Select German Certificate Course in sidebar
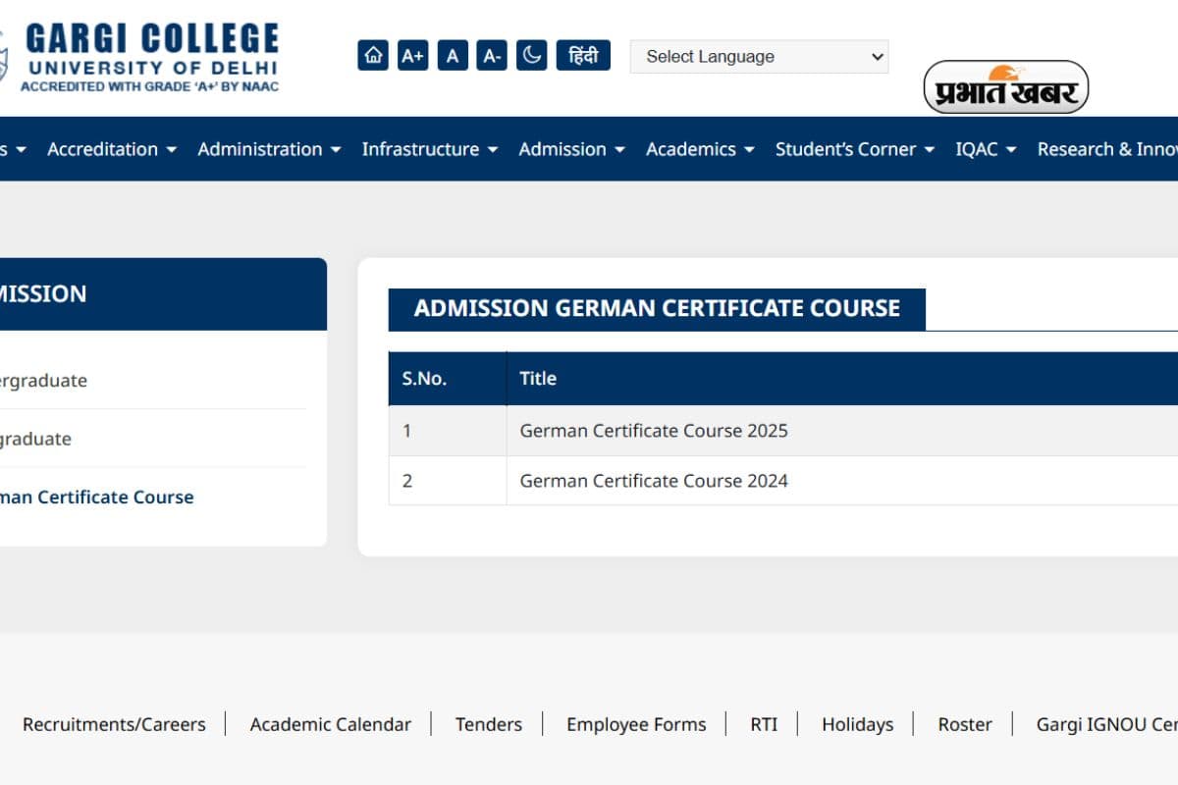The height and width of the screenshot is (785, 1178). 98,497
